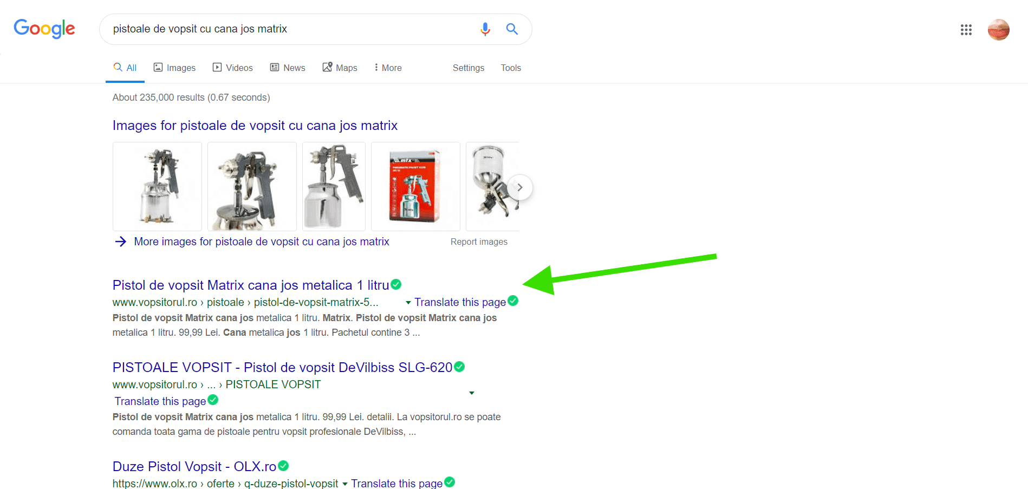The image size is (1028, 489).
Task: Click Translate this page for OLX result
Action: point(396,484)
